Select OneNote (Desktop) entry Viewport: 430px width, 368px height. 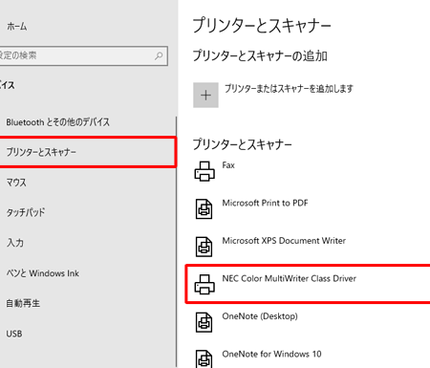click(x=260, y=316)
